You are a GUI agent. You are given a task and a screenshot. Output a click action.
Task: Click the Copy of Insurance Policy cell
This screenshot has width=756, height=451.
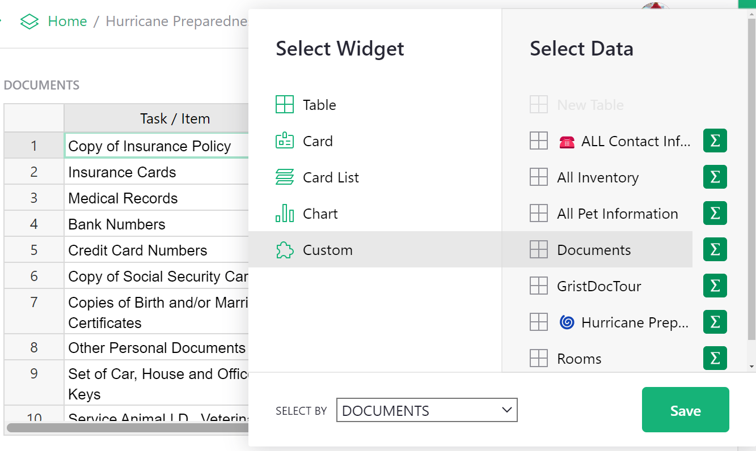point(149,146)
